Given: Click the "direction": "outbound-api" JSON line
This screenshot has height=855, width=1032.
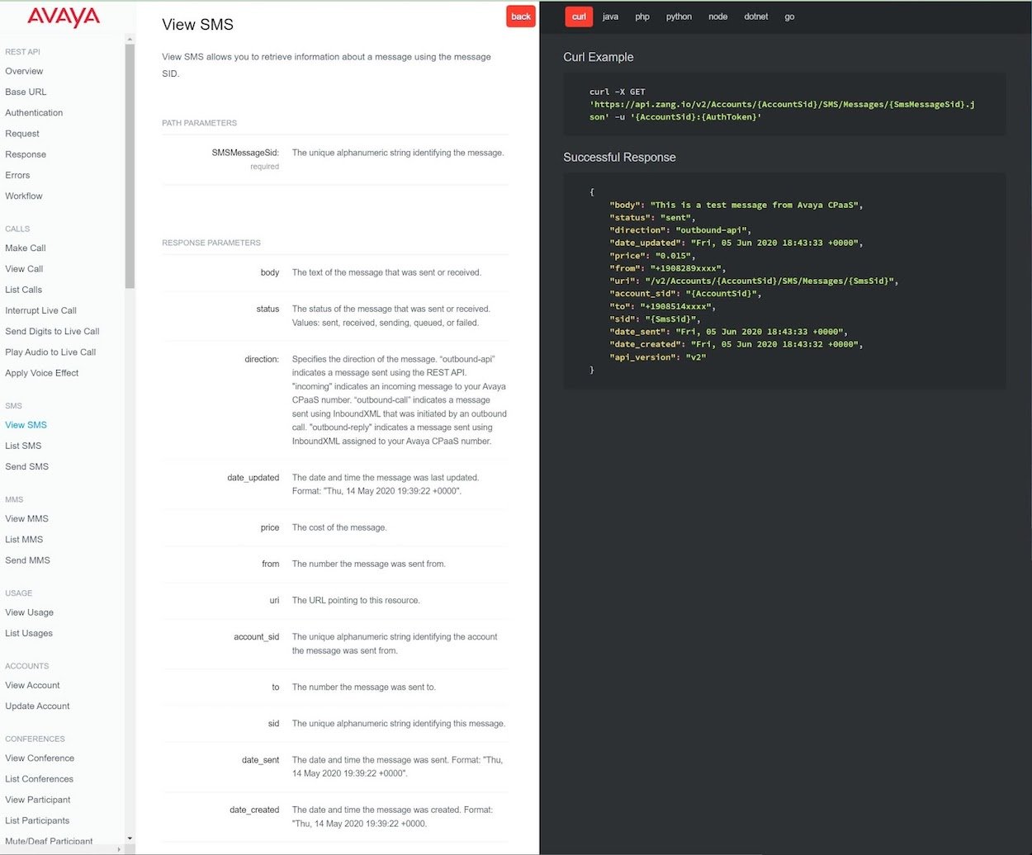Looking at the screenshot, I should click(x=680, y=230).
